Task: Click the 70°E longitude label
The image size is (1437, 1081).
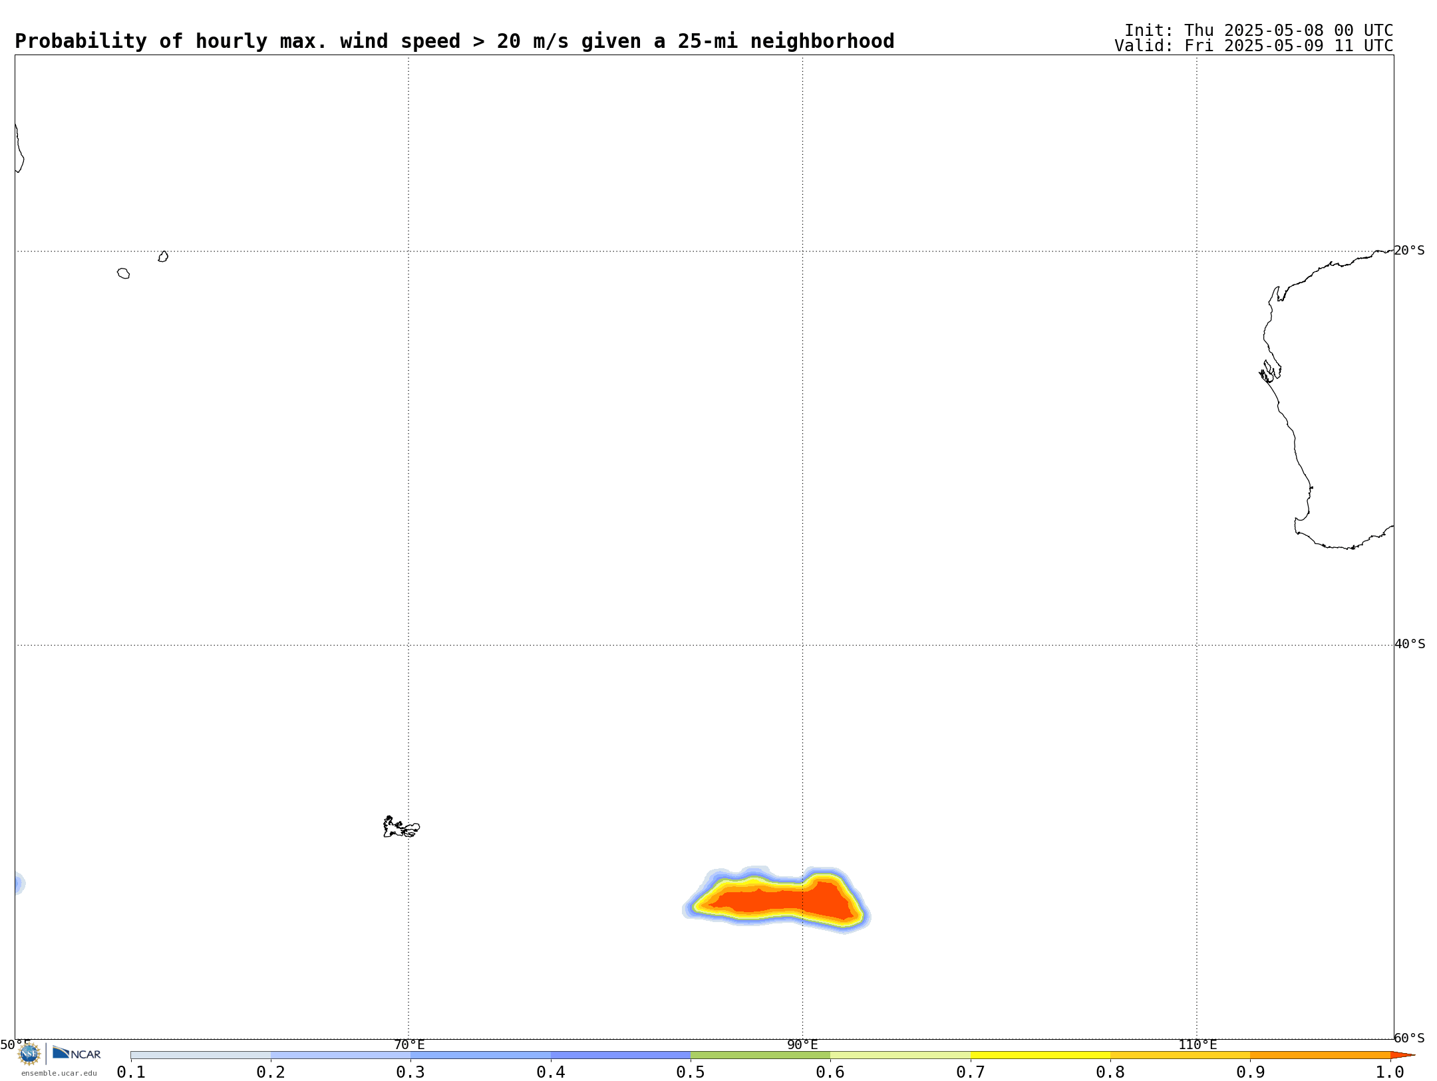Action: pyautogui.click(x=409, y=1045)
